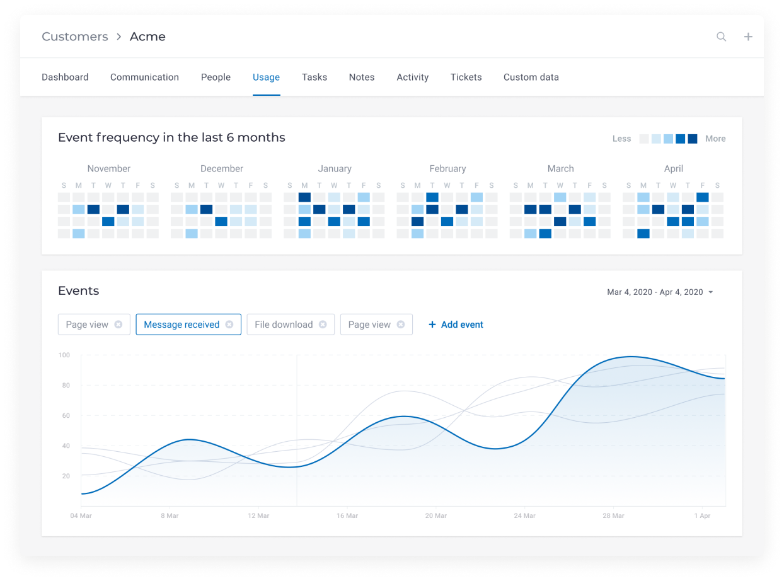784x581 pixels.
Task: Switch to the Communication tab
Action: (x=144, y=77)
